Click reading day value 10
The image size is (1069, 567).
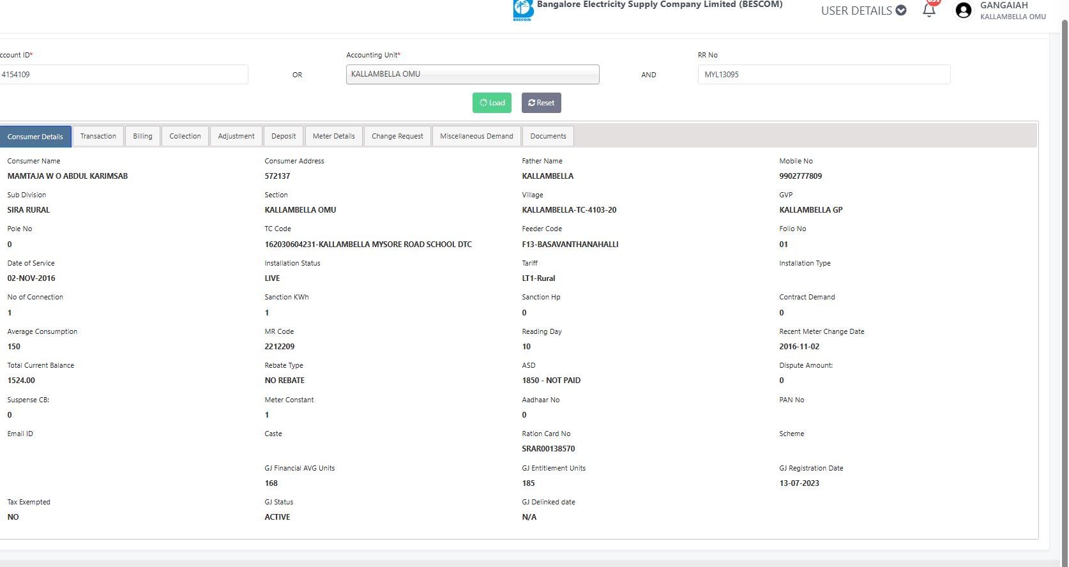[x=526, y=347]
